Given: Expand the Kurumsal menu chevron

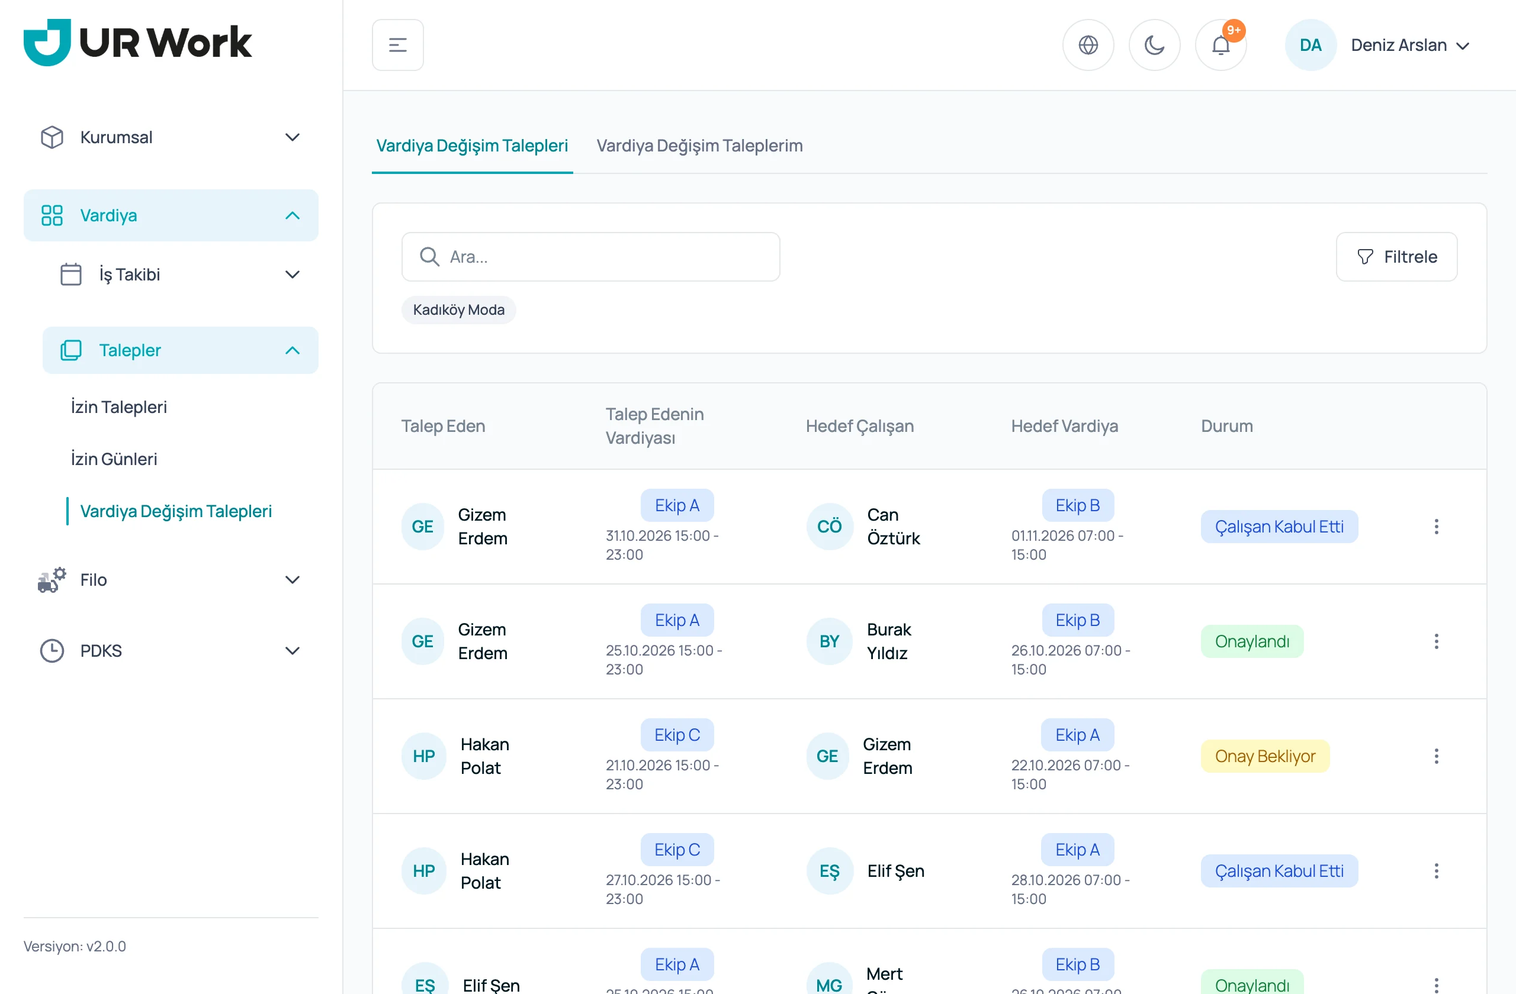Looking at the screenshot, I should [x=293, y=137].
